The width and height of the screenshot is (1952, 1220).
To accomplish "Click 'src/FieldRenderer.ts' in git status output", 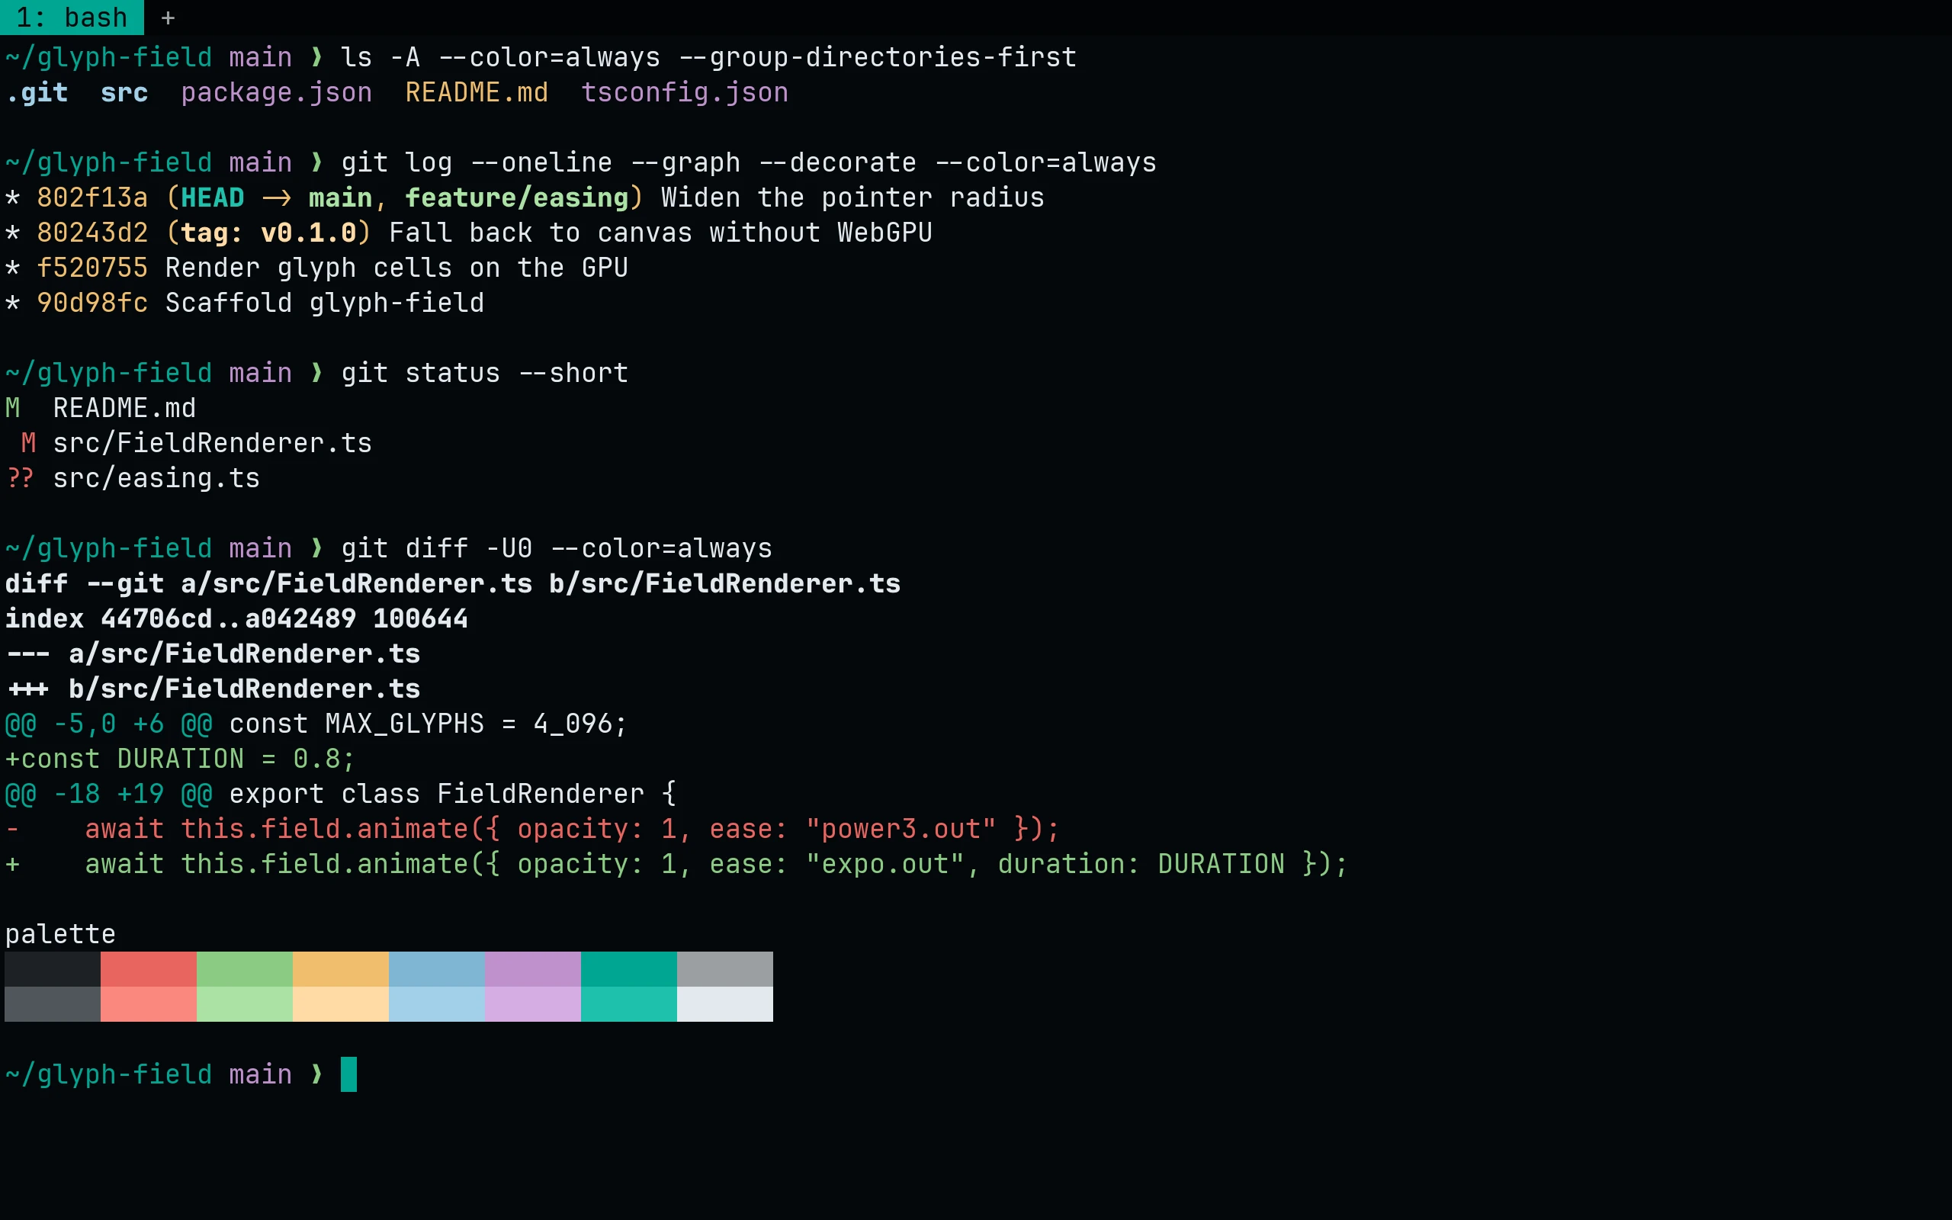I will coord(212,443).
